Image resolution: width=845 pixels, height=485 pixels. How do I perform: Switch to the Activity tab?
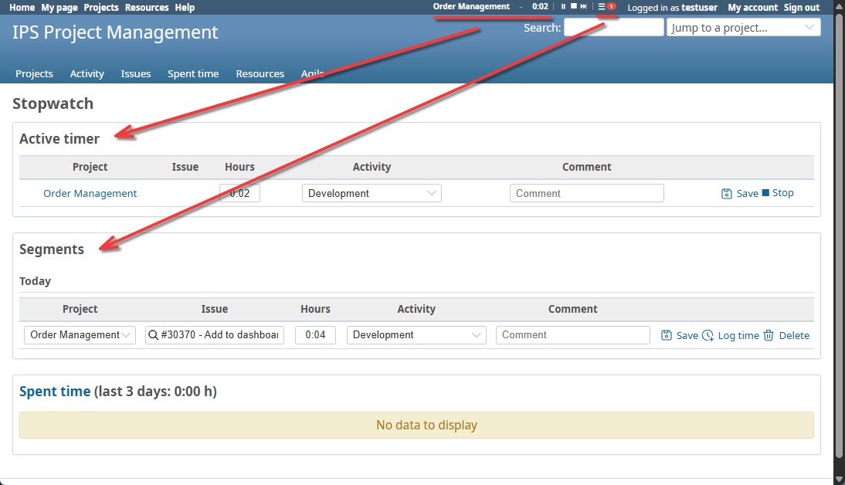87,74
